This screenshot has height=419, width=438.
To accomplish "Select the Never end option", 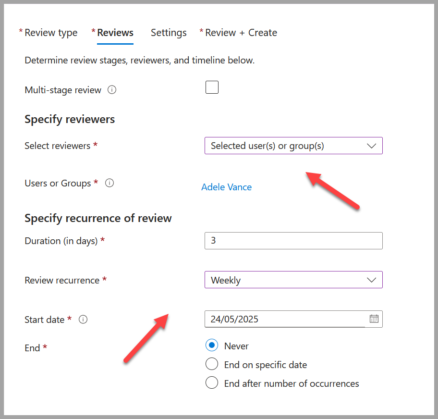I will tap(212, 345).
